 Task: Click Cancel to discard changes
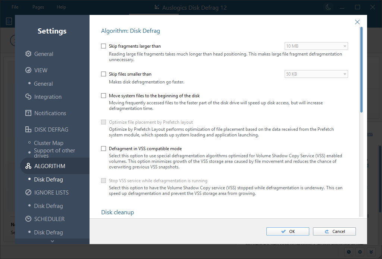334,231
